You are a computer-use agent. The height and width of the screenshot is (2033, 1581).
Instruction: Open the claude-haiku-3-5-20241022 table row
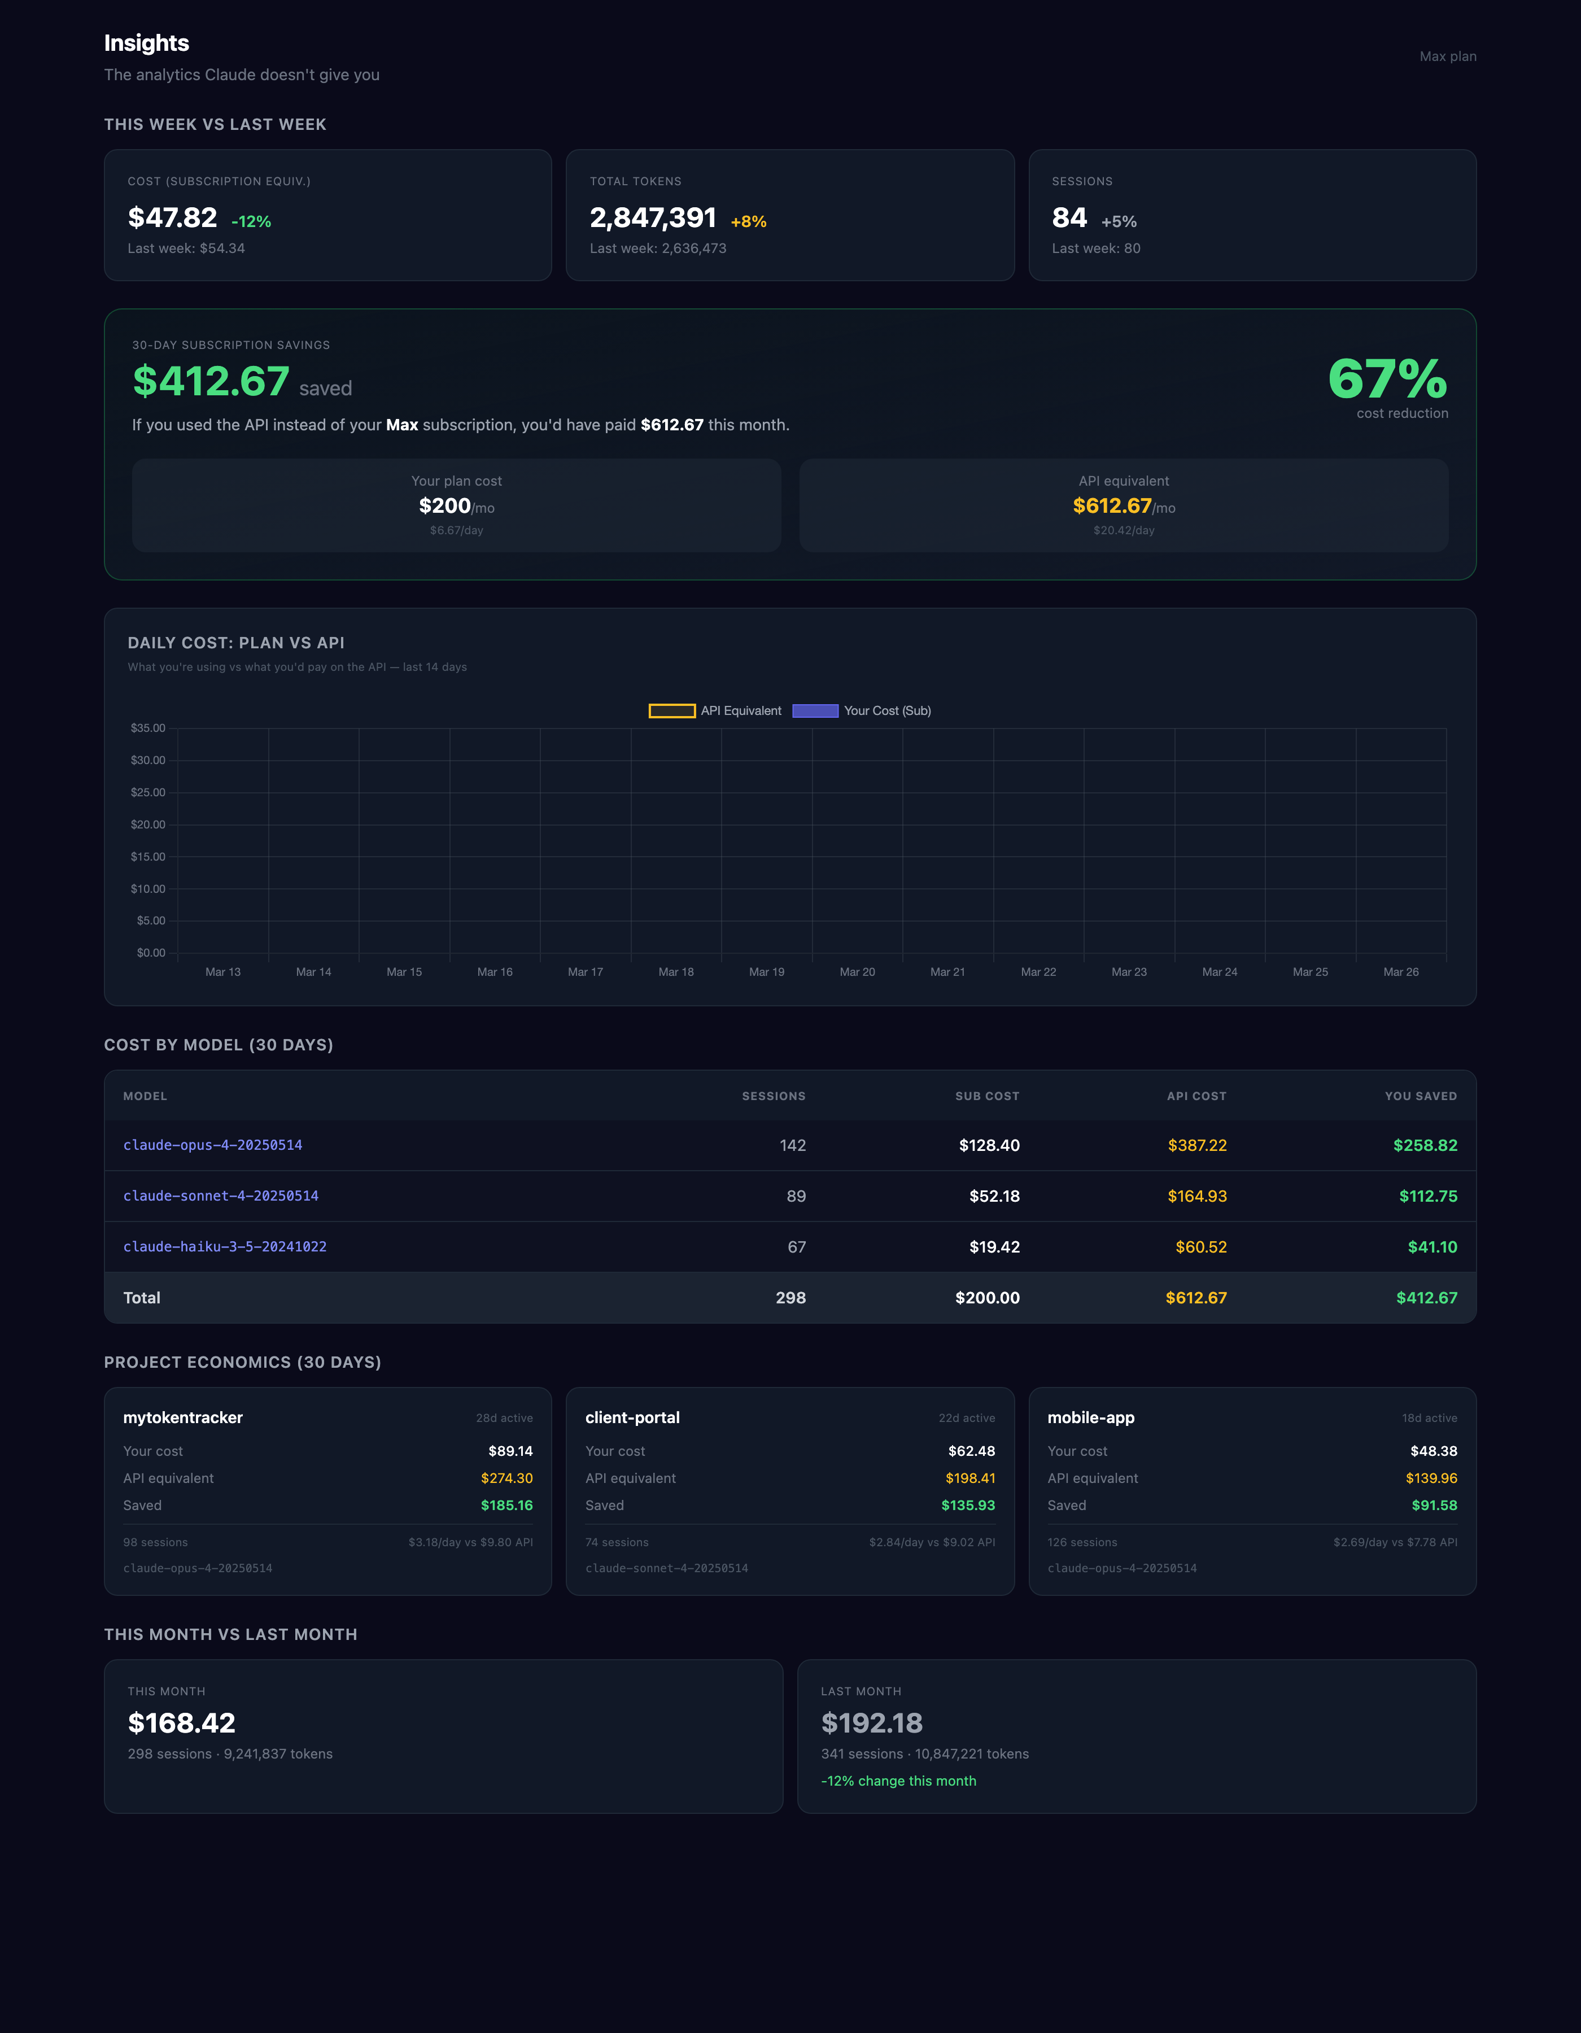pos(790,1247)
